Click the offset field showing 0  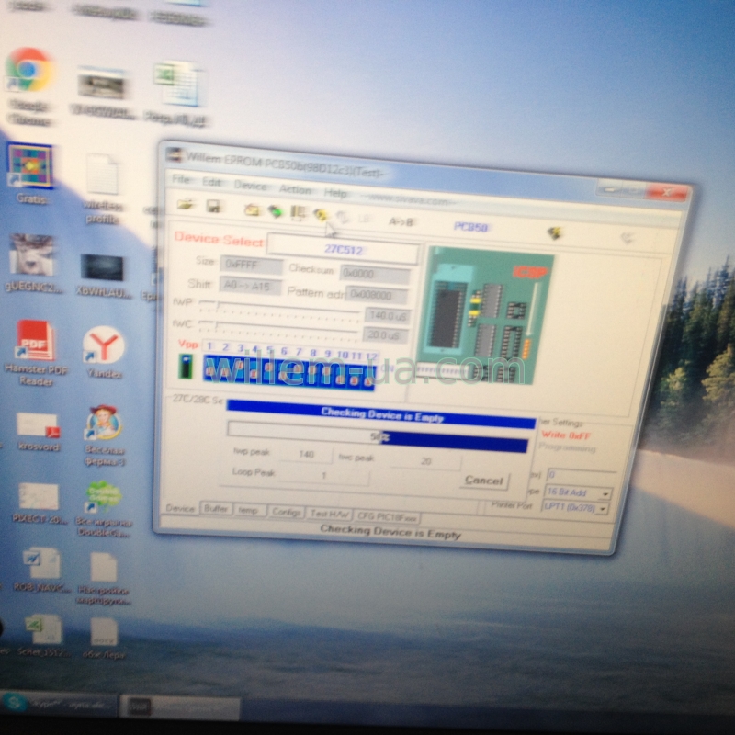(x=582, y=475)
